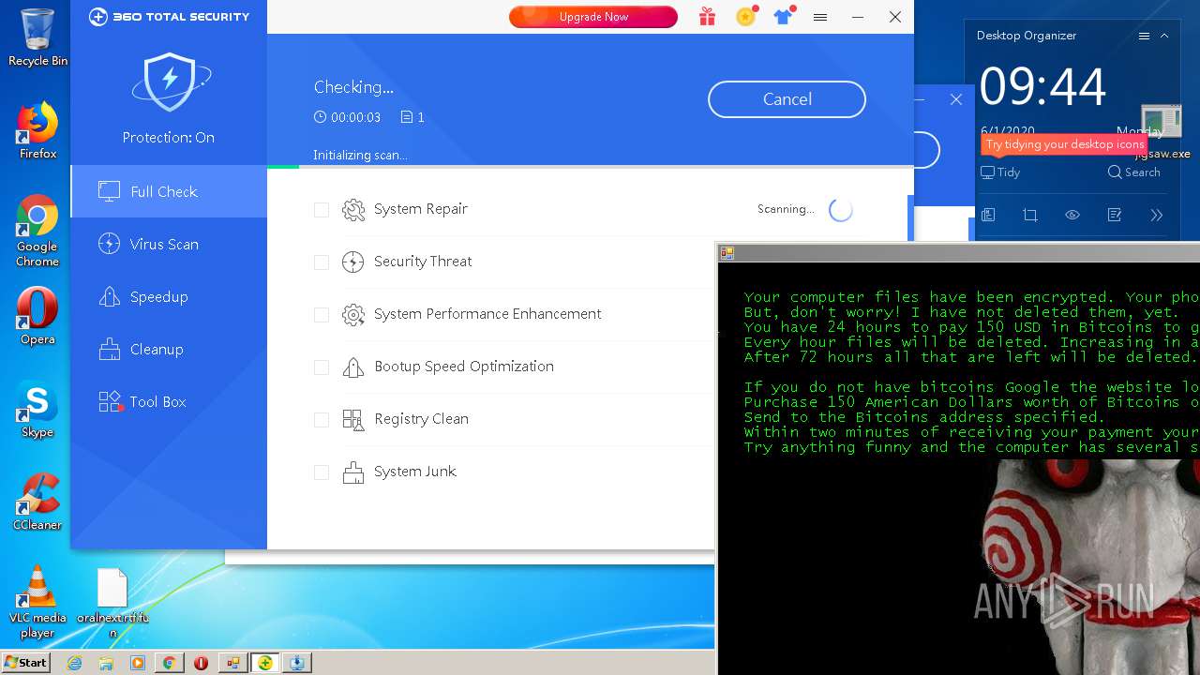Click the 09:44 clock display
This screenshot has width=1200, height=675.
(x=1042, y=87)
